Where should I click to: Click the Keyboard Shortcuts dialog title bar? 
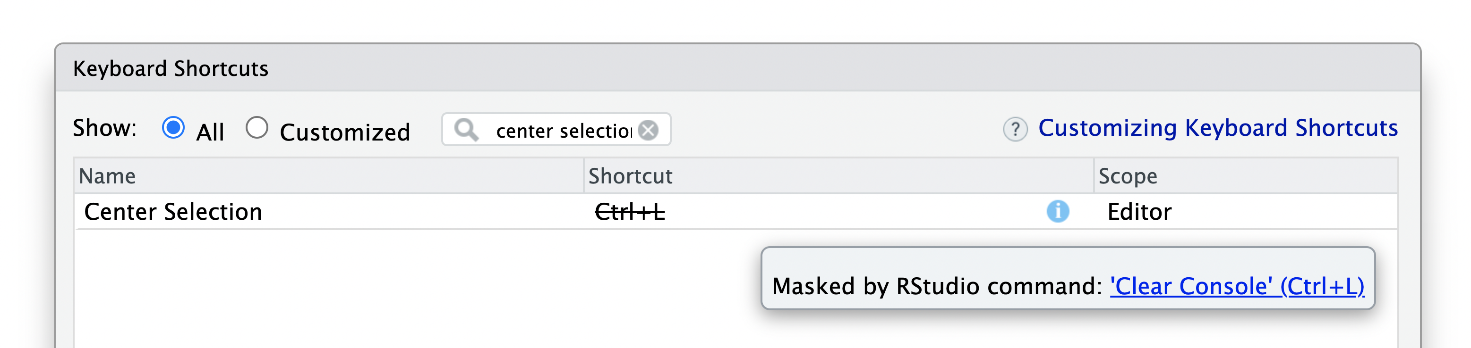pos(737,68)
